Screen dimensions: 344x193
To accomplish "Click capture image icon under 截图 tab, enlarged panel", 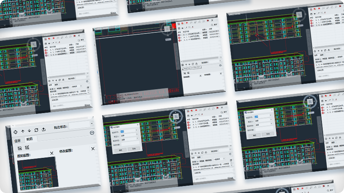I will [20, 148].
